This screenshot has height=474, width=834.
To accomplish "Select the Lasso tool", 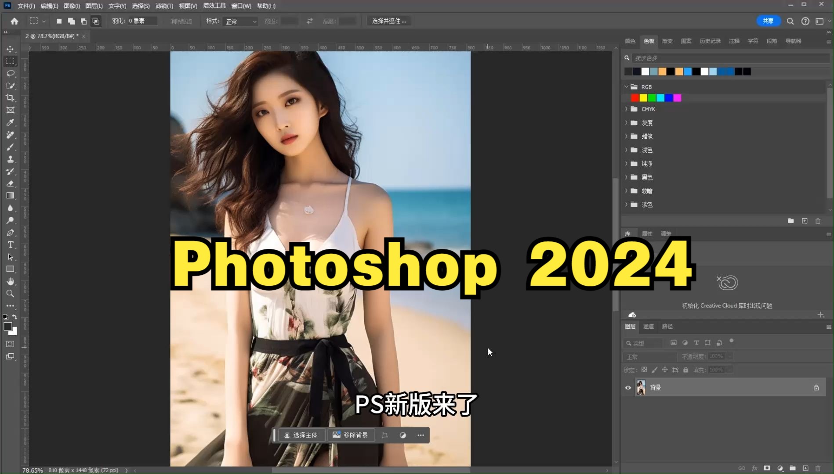I will click(11, 74).
